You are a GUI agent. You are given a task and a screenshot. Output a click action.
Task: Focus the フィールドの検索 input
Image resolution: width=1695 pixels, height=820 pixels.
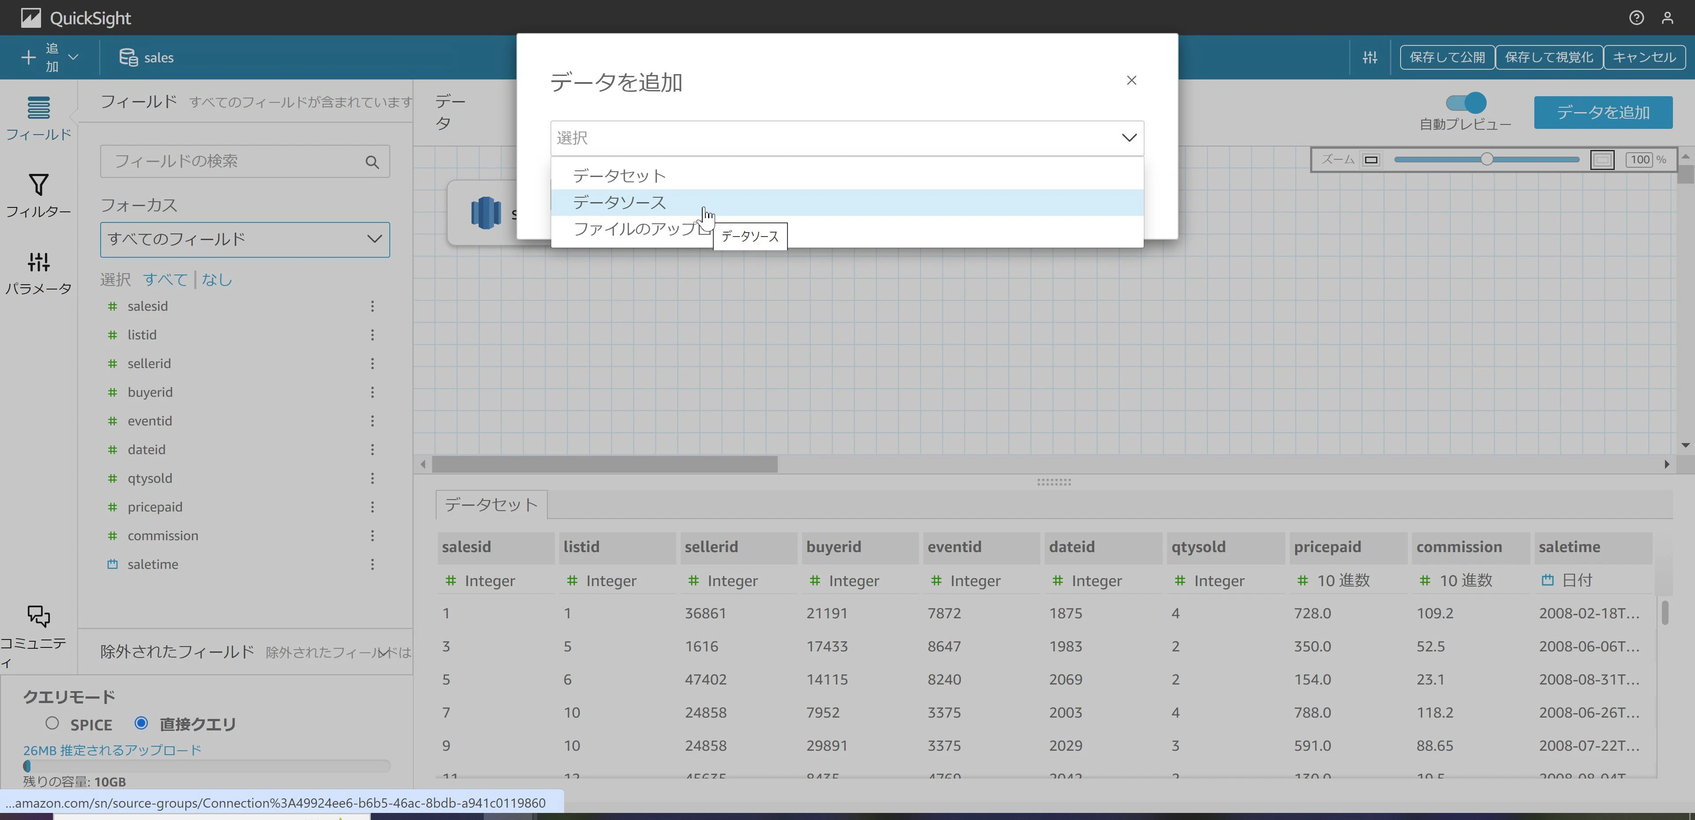point(245,161)
